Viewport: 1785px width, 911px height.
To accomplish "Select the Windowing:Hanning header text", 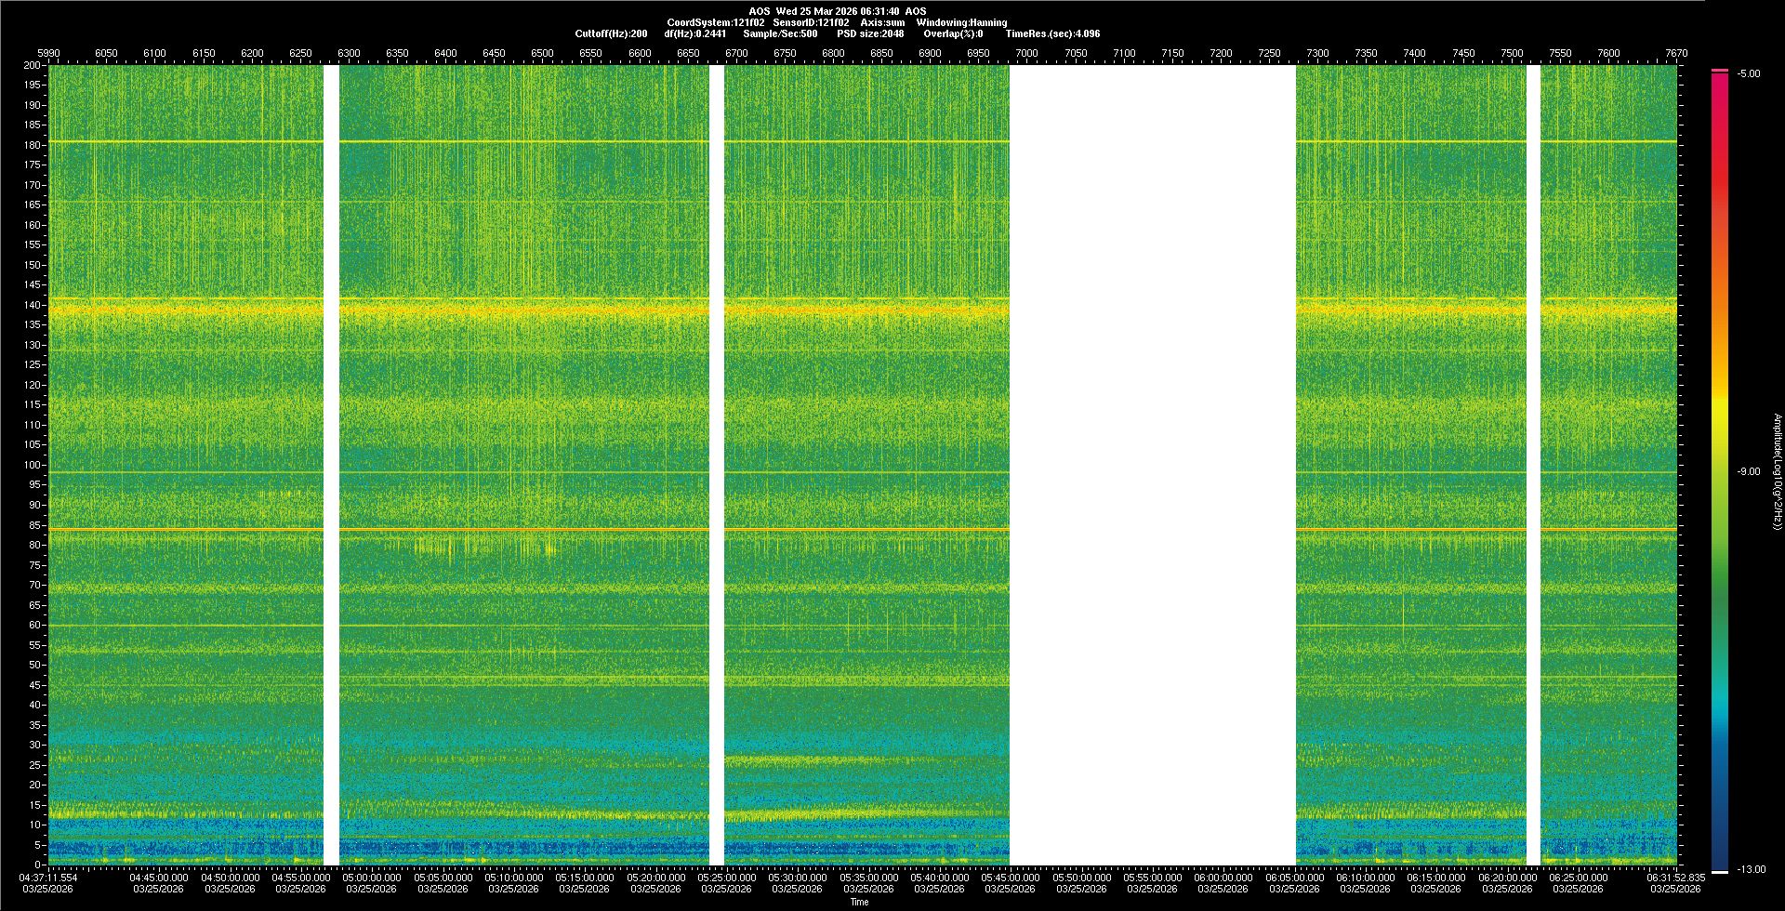I will click(x=961, y=22).
